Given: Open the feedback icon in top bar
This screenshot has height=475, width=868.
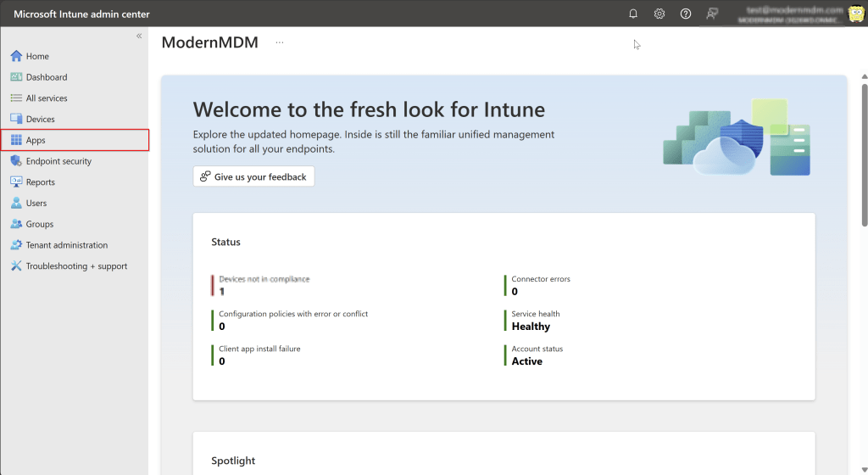Looking at the screenshot, I should [712, 14].
